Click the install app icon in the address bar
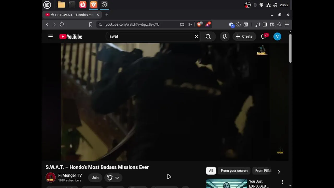Image resolution: width=334 pixels, height=188 pixels. (x=182, y=25)
